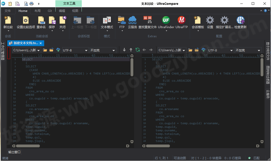Expand the quick access toolbar customize arrow

click(39, 4)
